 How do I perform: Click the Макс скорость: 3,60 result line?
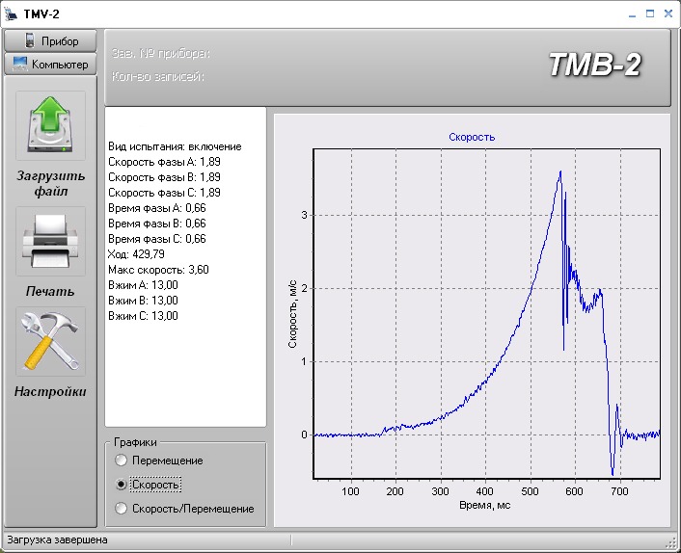coord(158,269)
